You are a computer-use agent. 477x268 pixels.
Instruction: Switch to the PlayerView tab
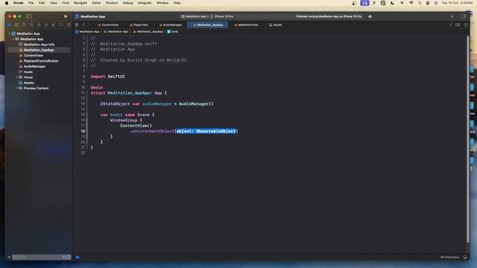click(139, 25)
